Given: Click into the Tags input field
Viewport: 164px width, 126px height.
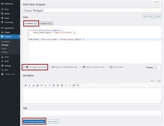Looking at the screenshot, I should (x=92, y=113).
